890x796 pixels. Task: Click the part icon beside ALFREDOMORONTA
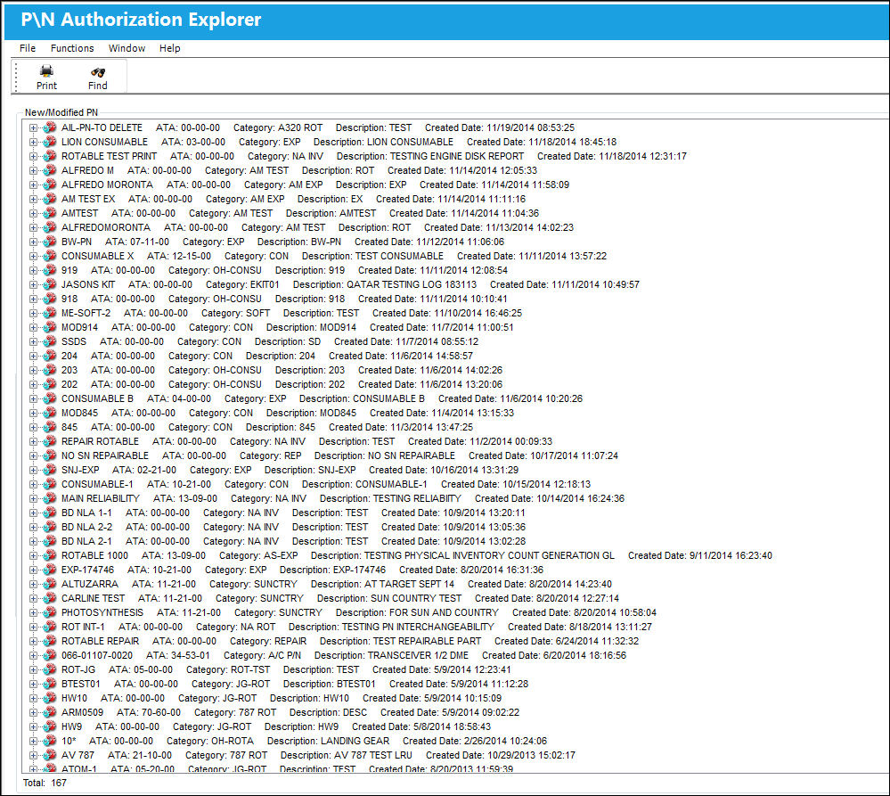tap(50, 226)
